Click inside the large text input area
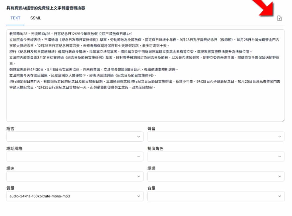Viewport: 292px width, 216px height. pos(145,75)
